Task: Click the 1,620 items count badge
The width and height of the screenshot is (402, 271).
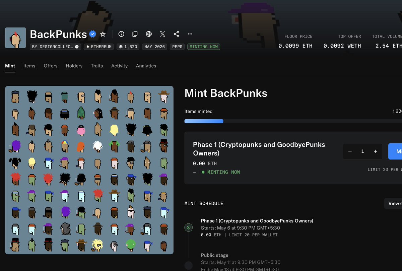Action: coord(128,47)
